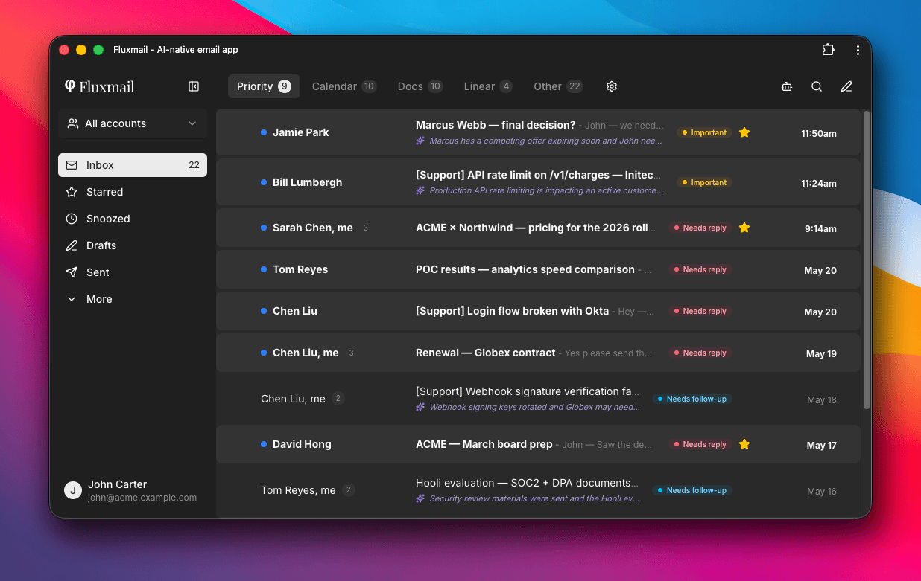Viewport: 921px width, 581px height.
Task: Open the Inbox folder
Action: (x=133, y=165)
